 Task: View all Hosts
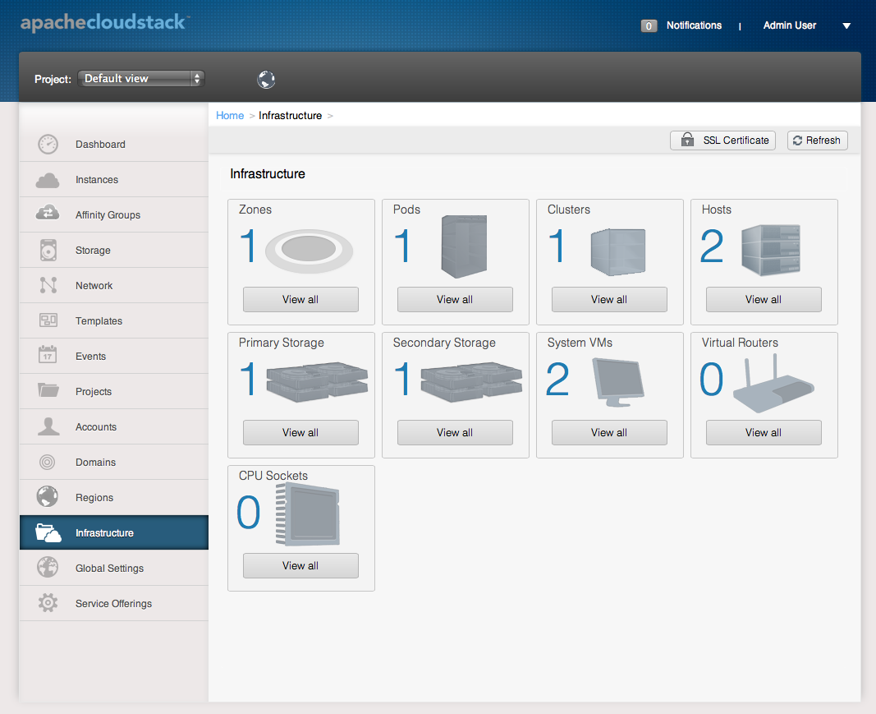point(764,299)
